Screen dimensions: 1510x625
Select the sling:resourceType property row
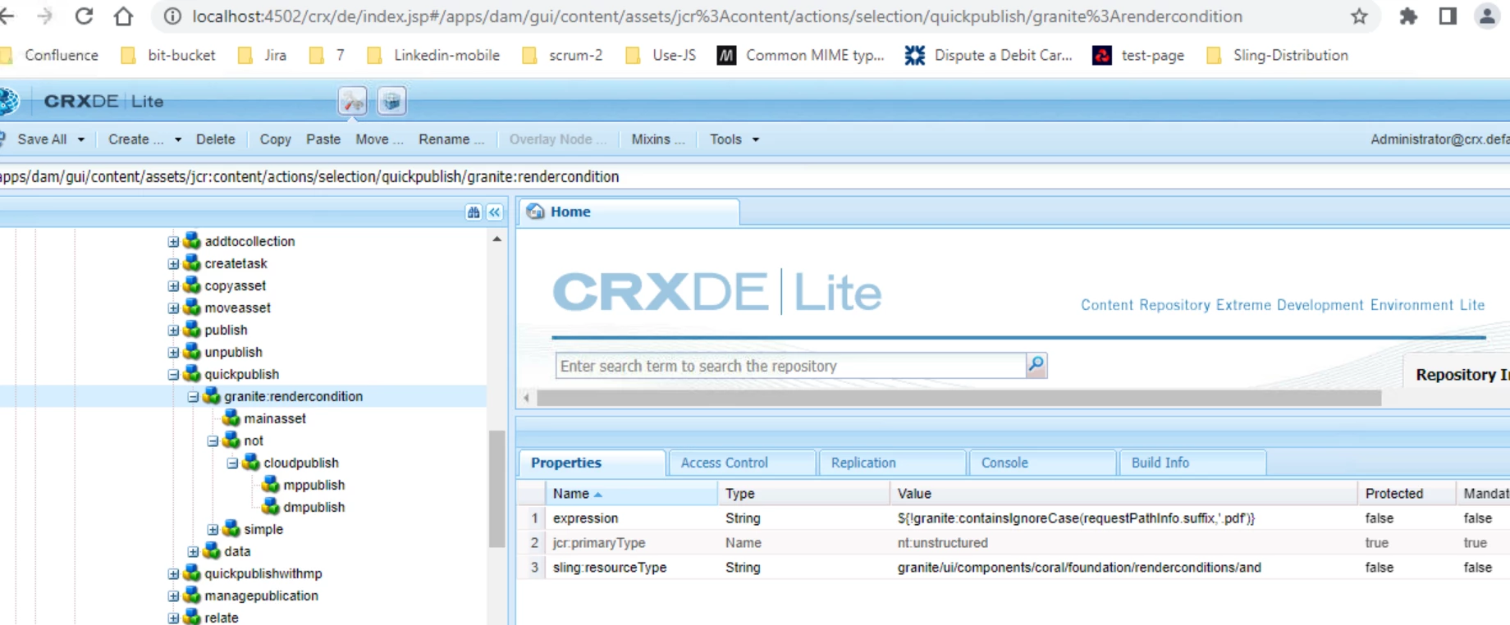coord(1014,568)
